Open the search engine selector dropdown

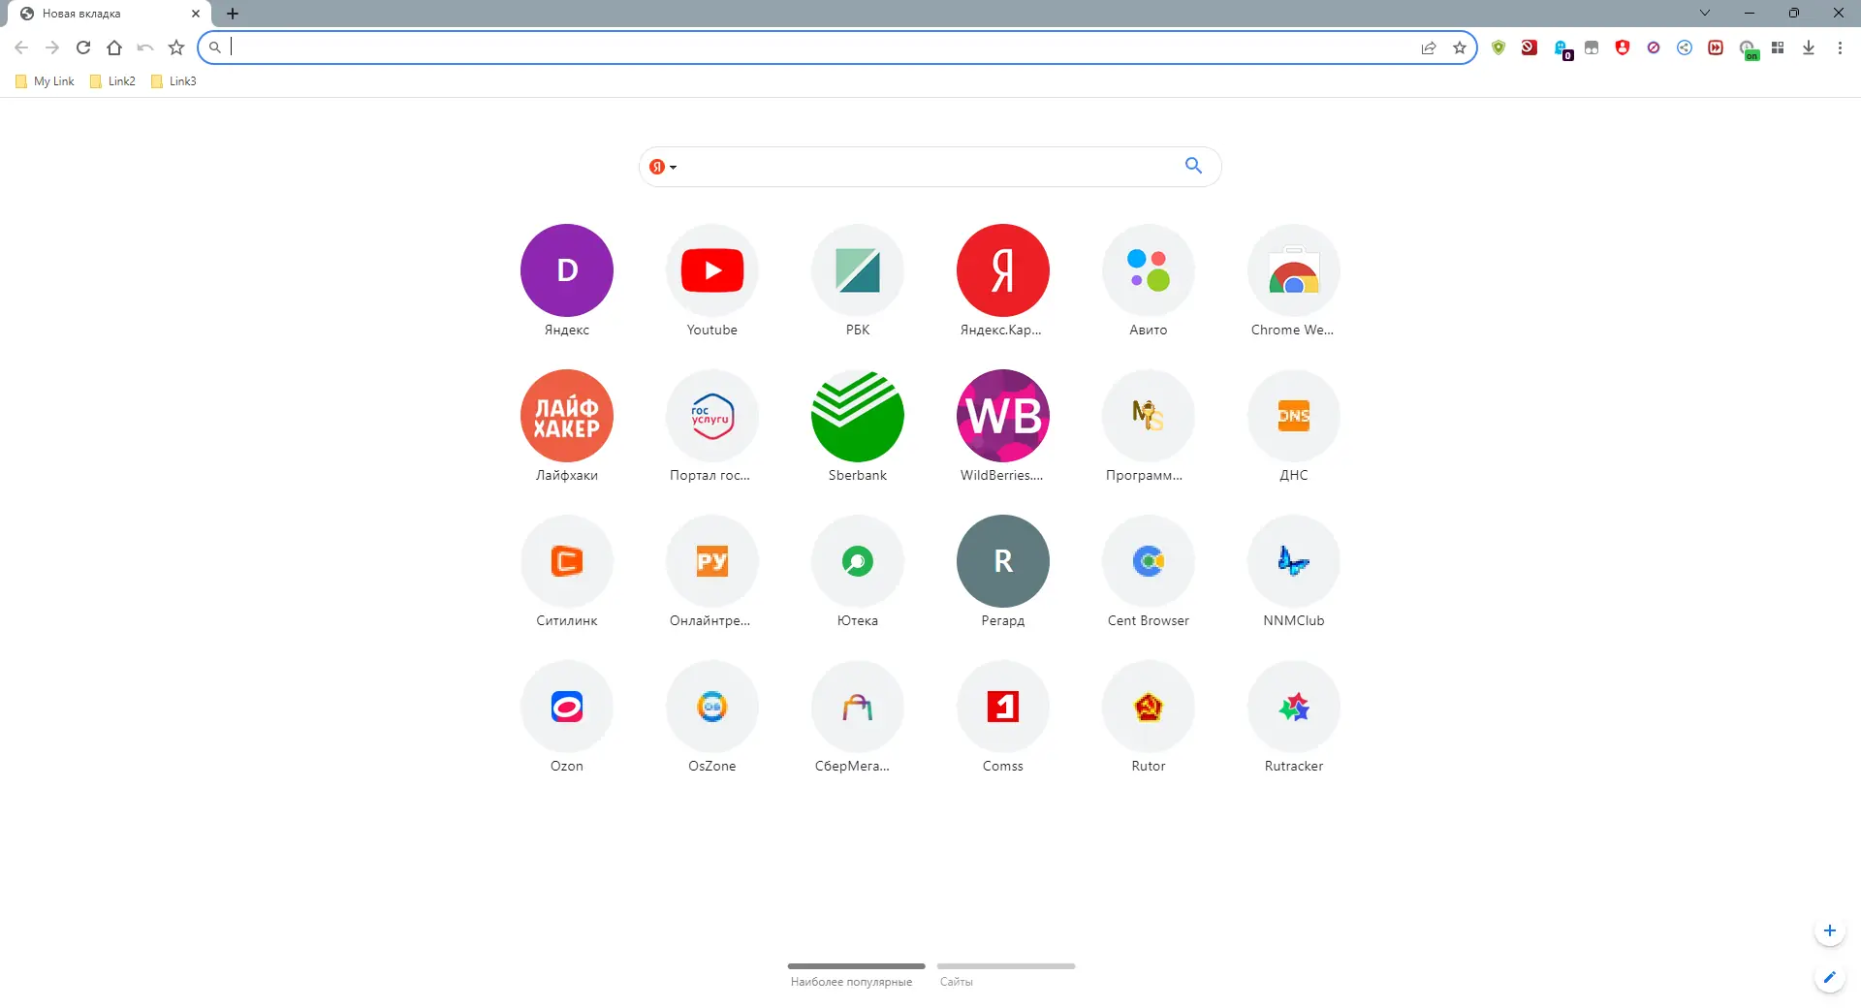tap(663, 167)
